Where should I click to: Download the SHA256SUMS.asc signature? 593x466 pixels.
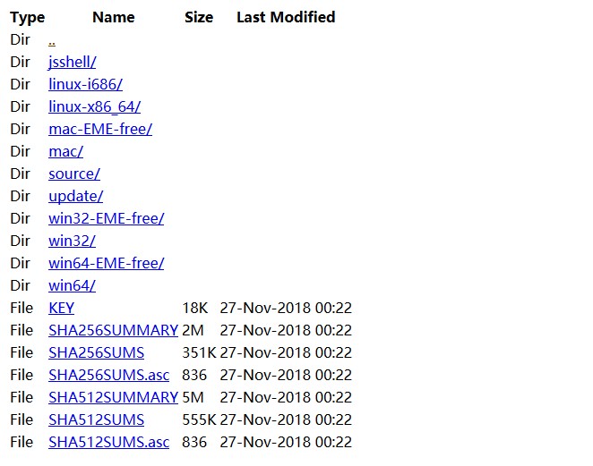108,375
